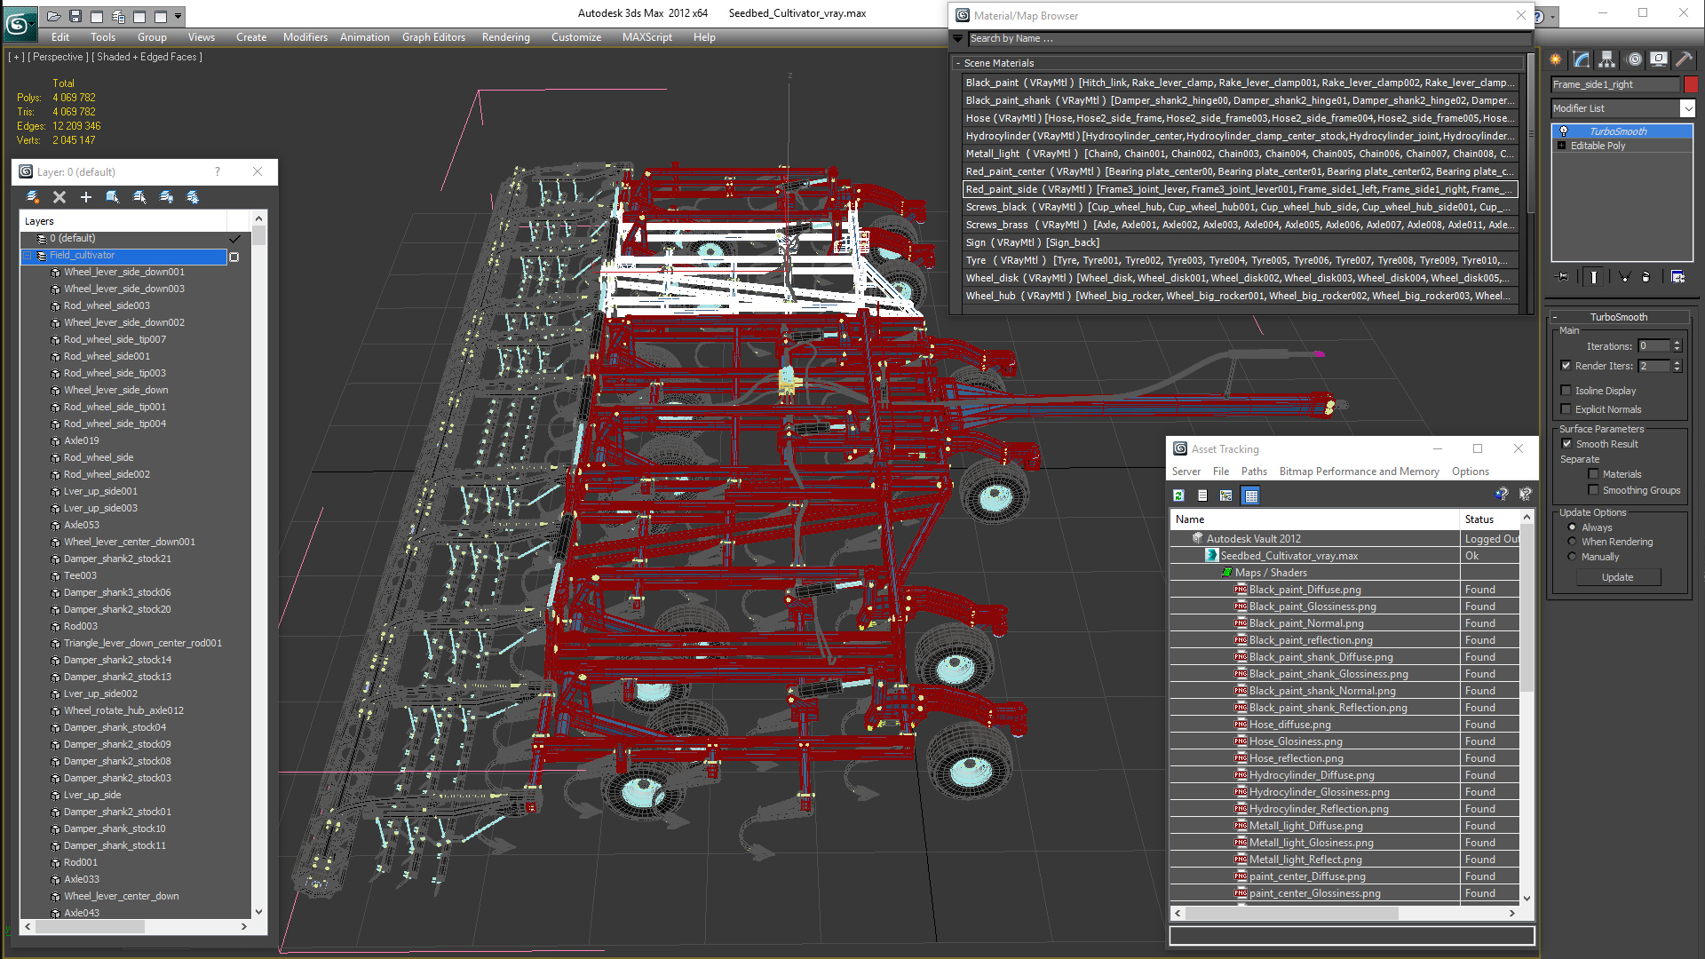This screenshot has height=959, width=1705.
Task: Click Add Selected Objects plus icon
Action: click(x=86, y=197)
